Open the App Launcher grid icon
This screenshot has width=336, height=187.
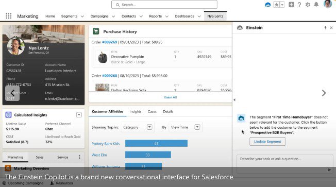9,16
